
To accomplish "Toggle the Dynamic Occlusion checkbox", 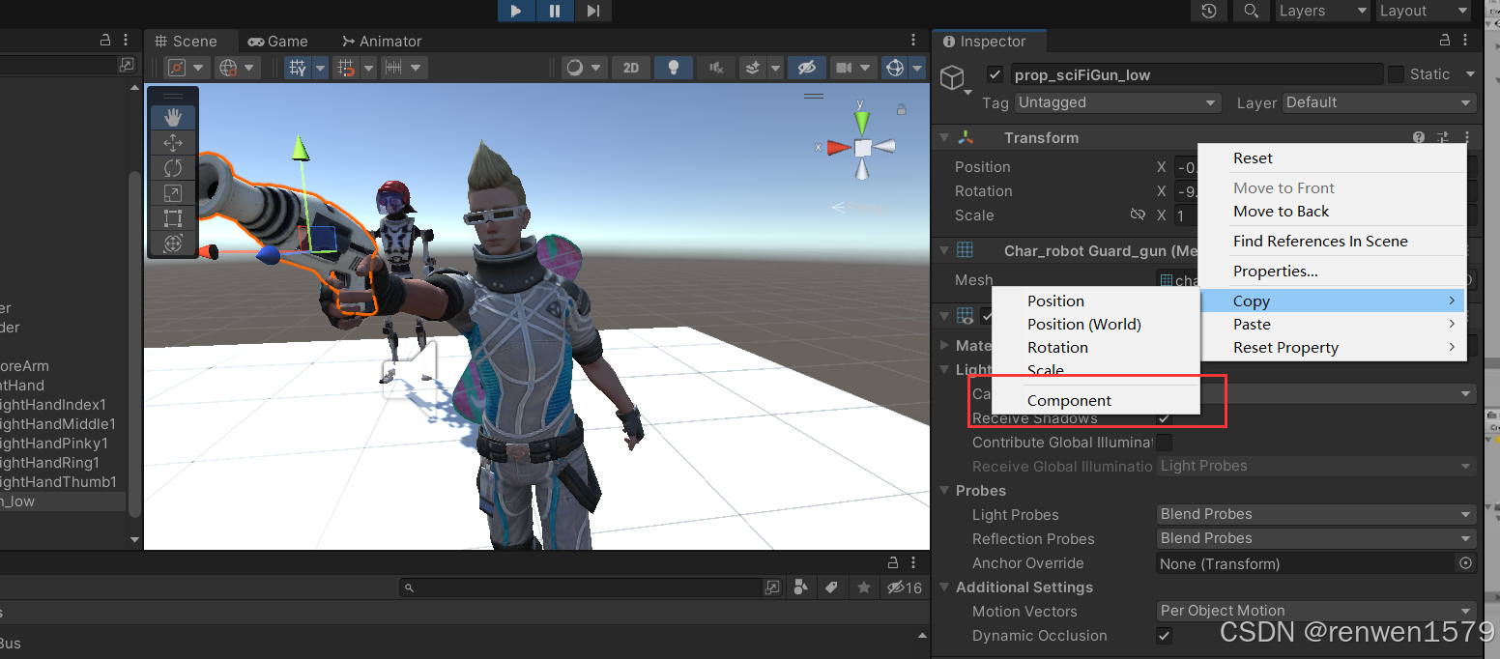I will point(1165,636).
